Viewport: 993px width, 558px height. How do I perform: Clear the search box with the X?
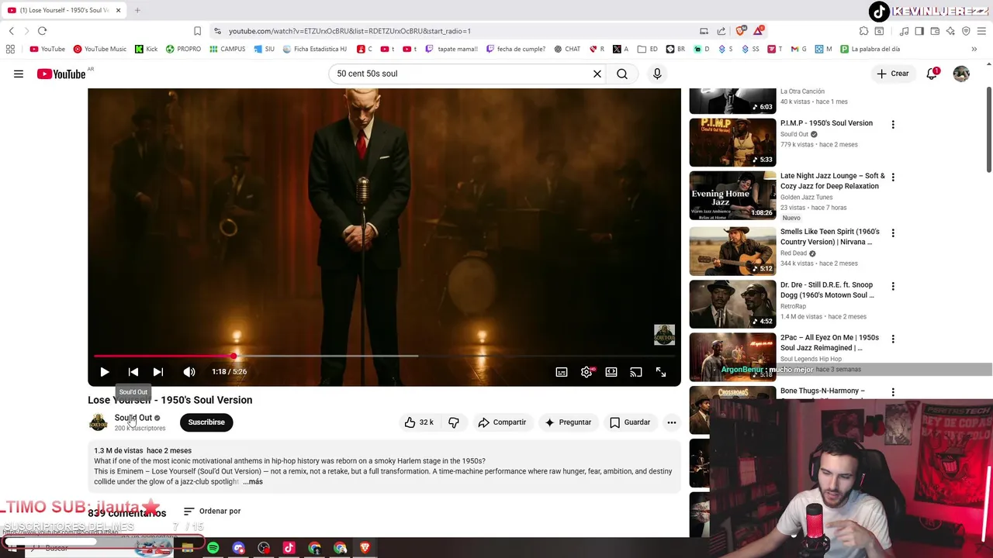click(x=597, y=74)
